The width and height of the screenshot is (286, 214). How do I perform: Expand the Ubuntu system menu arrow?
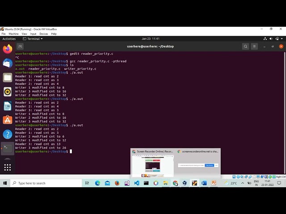(282, 39)
